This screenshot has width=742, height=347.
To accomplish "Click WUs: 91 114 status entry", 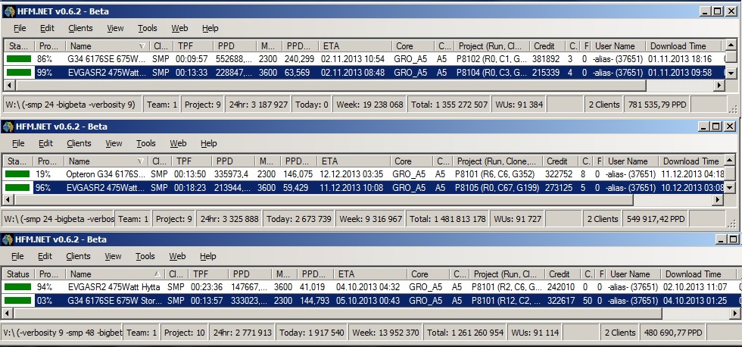I will coord(533,333).
